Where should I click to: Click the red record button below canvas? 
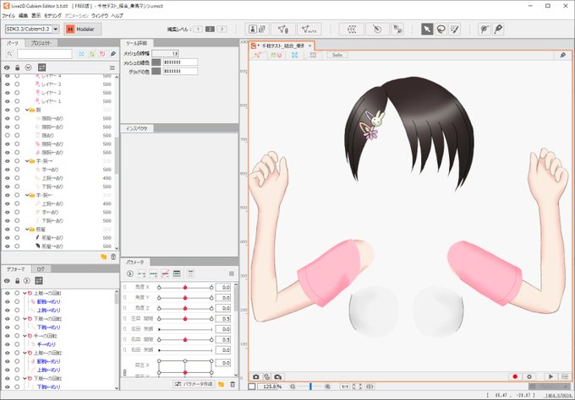coord(515,376)
